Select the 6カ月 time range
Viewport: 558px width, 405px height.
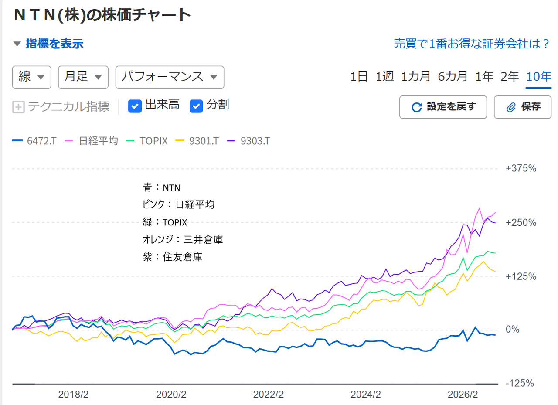(453, 77)
